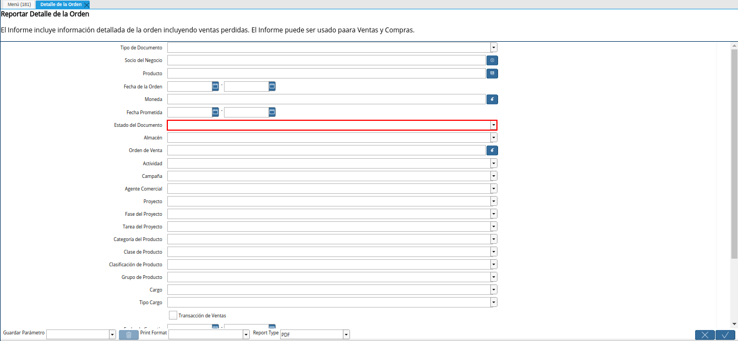
Task: Focus Producto text field
Action: tap(326, 73)
